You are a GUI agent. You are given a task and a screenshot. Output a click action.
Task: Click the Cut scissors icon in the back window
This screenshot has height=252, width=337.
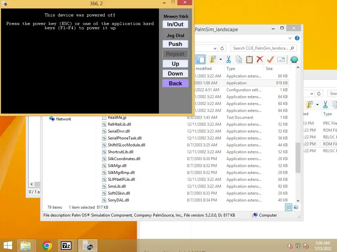(325, 105)
